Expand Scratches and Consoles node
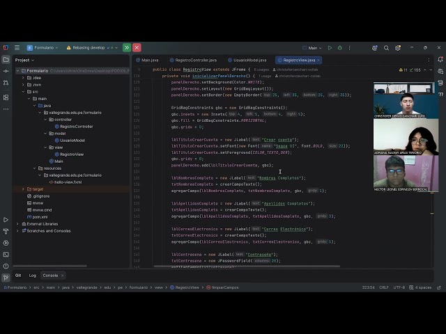The height and width of the screenshot is (334, 446). (17, 231)
